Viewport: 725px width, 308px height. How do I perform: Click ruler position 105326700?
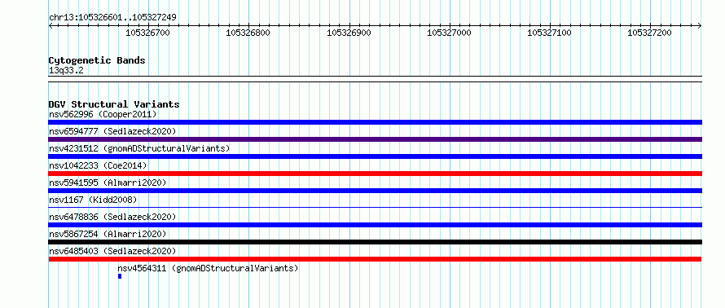tap(148, 33)
